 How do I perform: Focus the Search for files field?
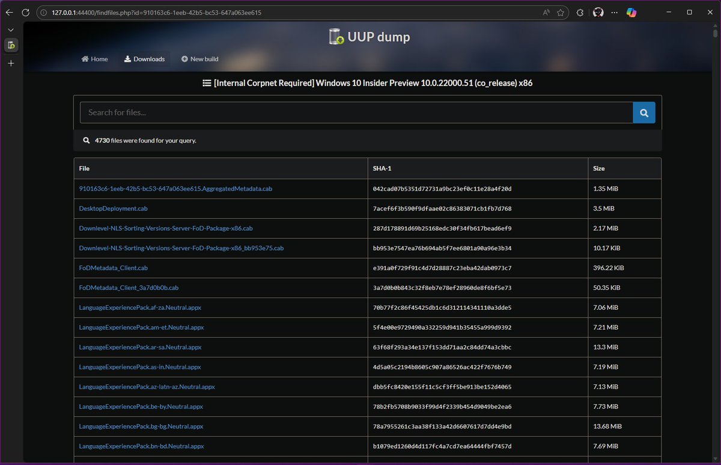pos(356,112)
